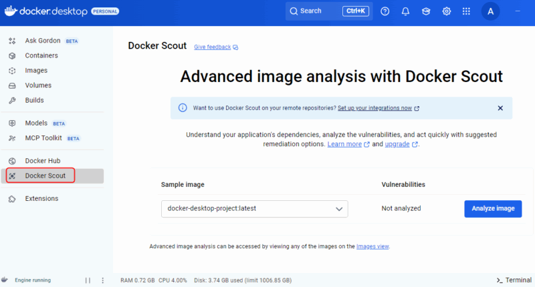The width and height of the screenshot is (535, 287).
Task: Minimize the Docker Desktop window
Action: coord(518,11)
